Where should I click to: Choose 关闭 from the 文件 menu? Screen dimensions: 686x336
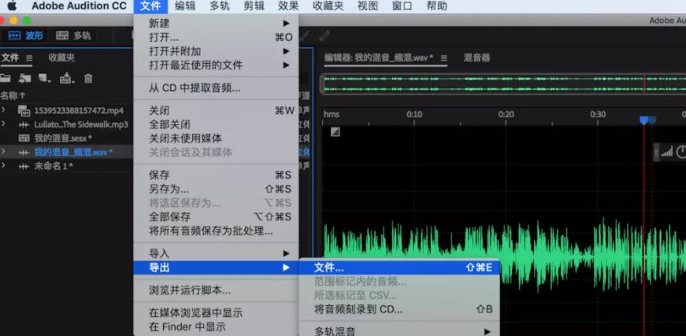coord(216,110)
